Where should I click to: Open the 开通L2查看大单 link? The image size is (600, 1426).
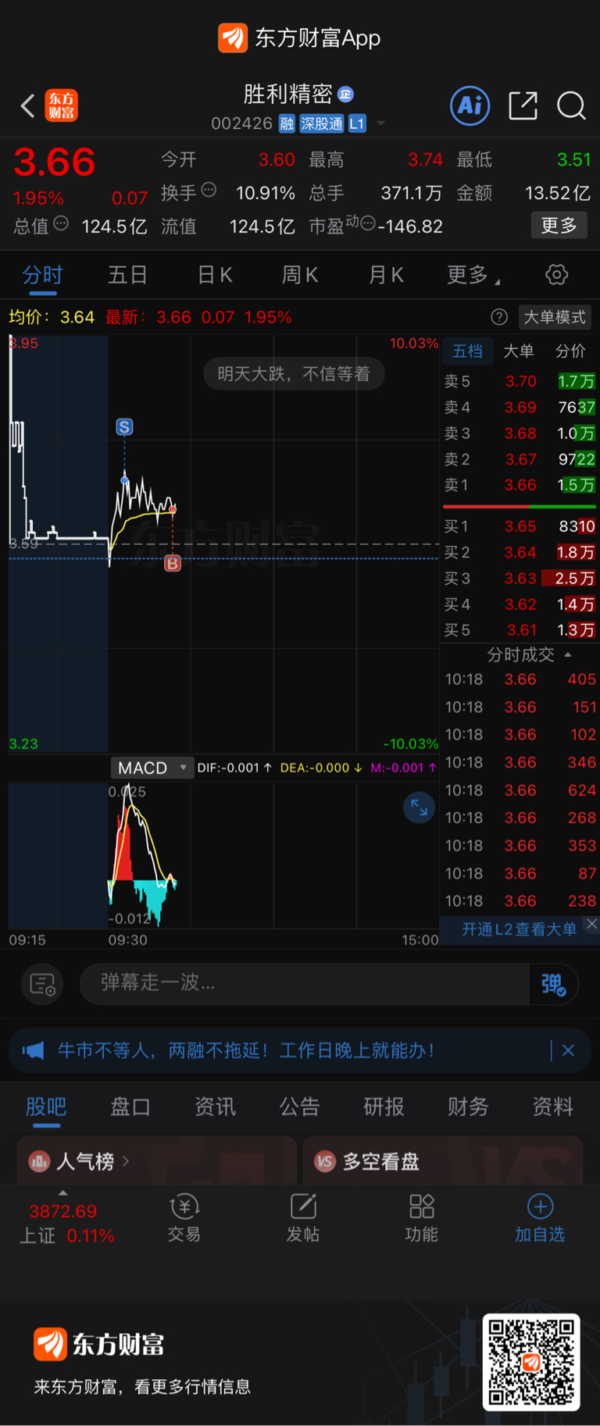pyautogui.click(x=519, y=929)
